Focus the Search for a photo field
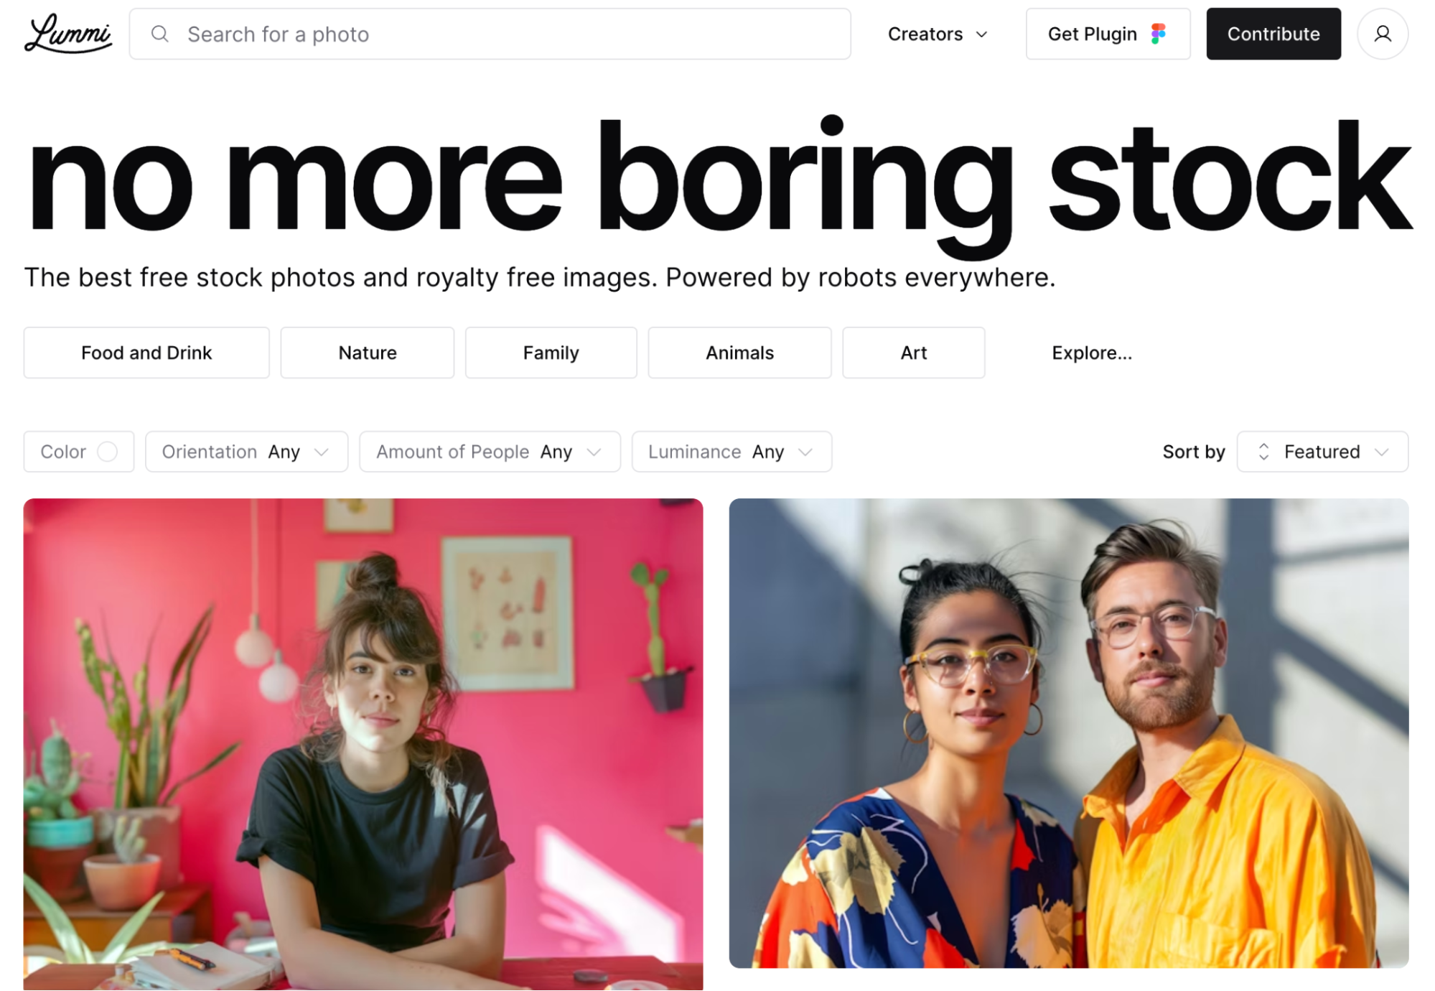 pyautogui.click(x=490, y=34)
